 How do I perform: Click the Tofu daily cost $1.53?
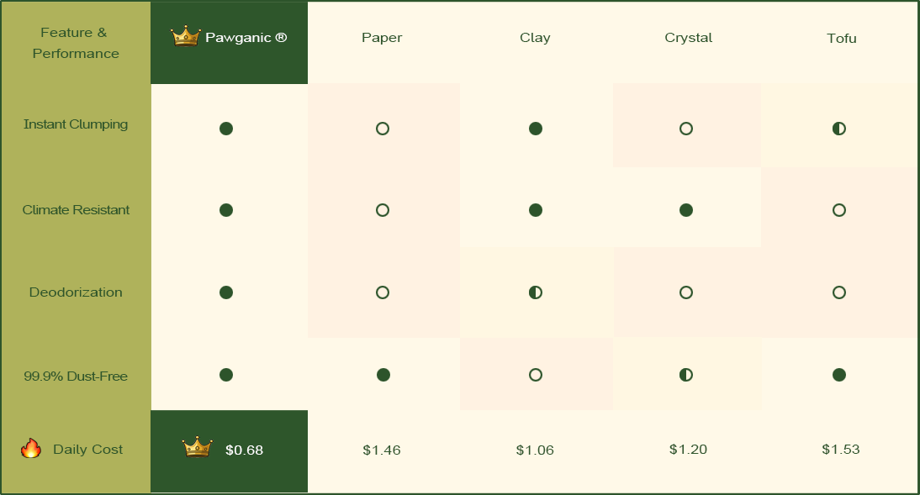pyautogui.click(x=841, y=450)
